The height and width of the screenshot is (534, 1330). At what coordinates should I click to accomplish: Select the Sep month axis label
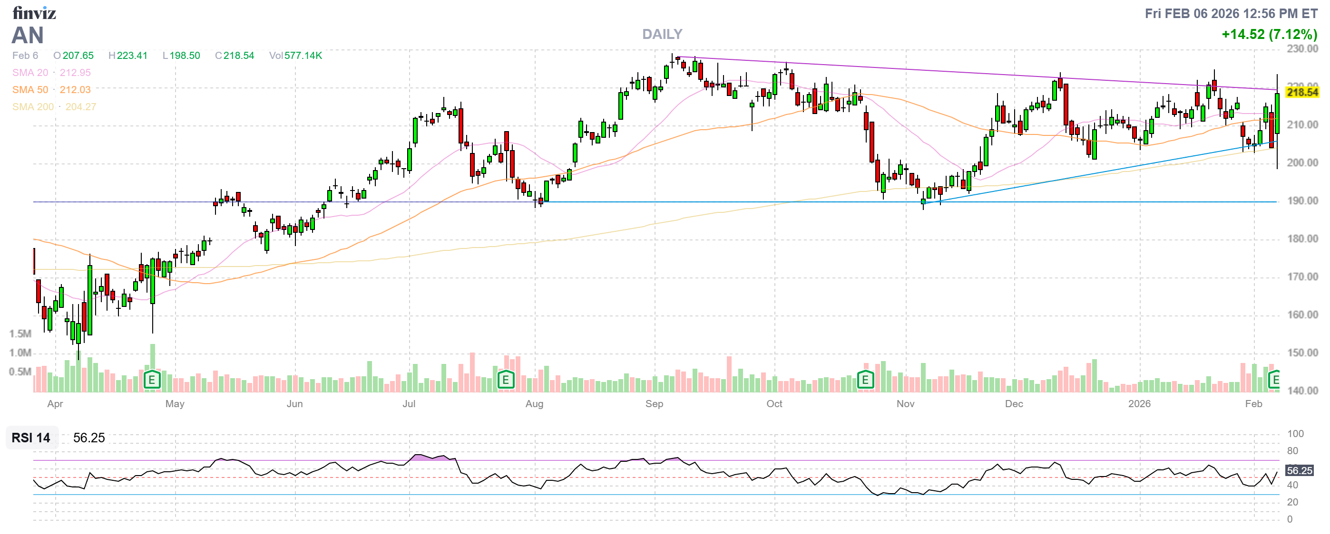[x=654, y=404]
